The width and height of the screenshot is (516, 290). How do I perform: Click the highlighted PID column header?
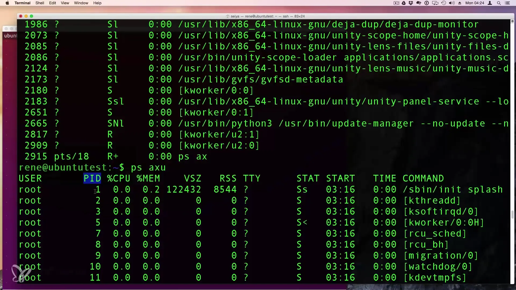(92, 178)
